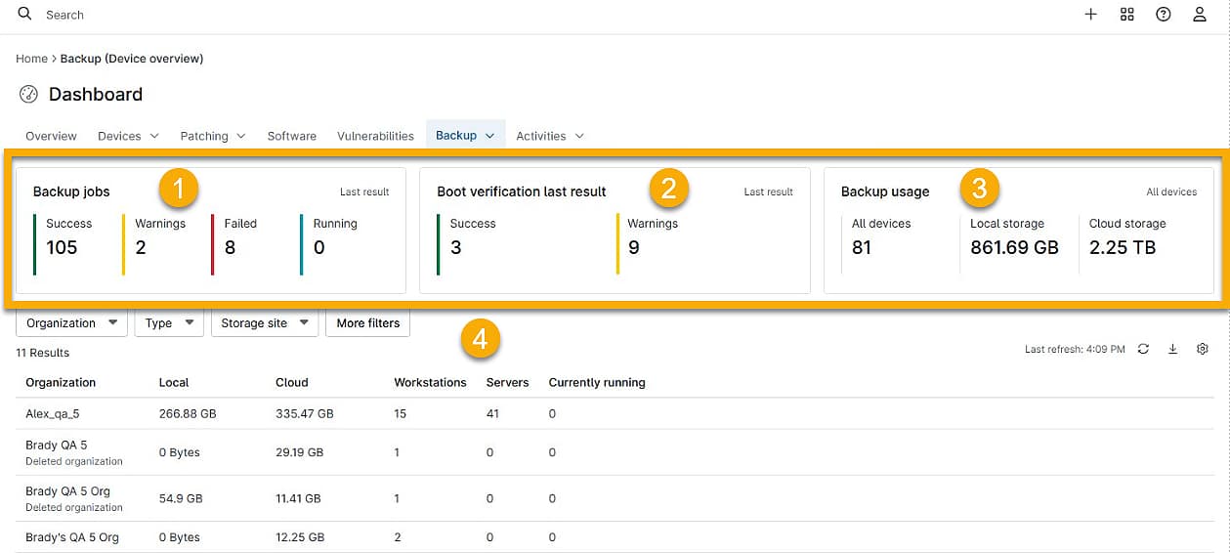
Task: Select the Alex_qa_5 organization row
Action: click(53, 413)
